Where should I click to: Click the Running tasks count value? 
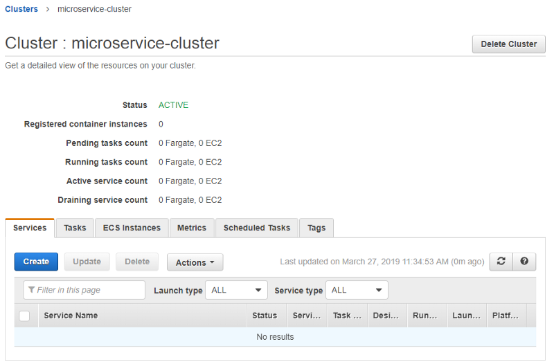pyautogui.click(x=190, y=162)
